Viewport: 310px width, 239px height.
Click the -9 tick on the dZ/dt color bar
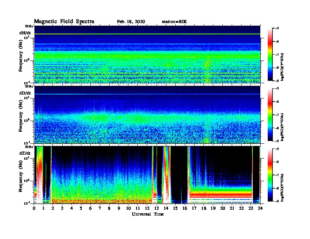click(277, 201)
